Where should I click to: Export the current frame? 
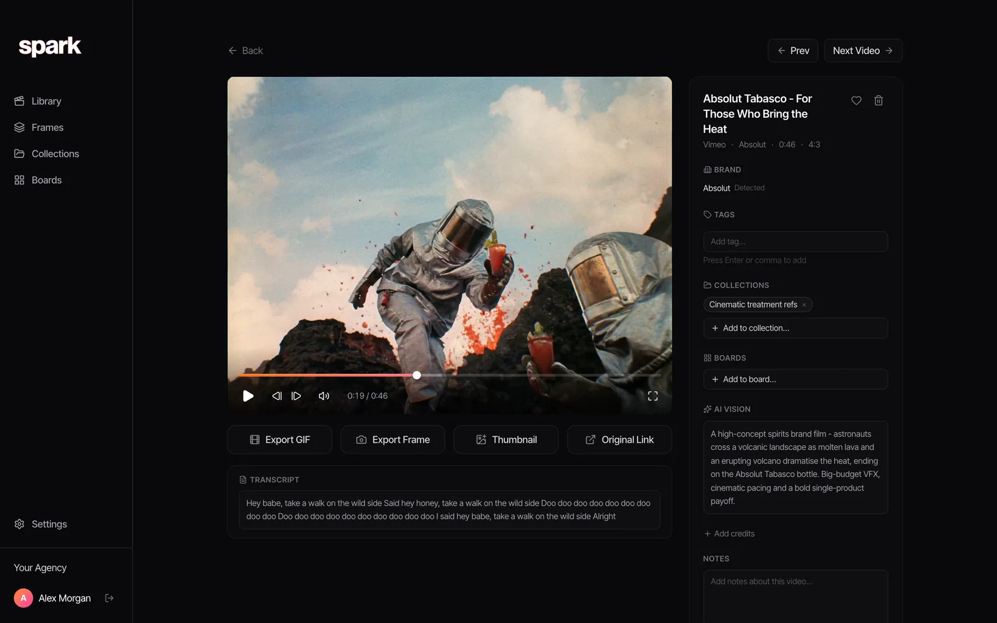pos(393,440)
